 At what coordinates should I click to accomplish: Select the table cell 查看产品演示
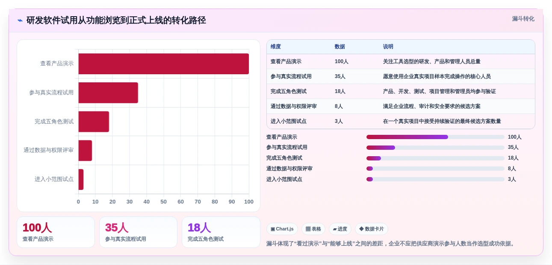[x=286, y=61]
